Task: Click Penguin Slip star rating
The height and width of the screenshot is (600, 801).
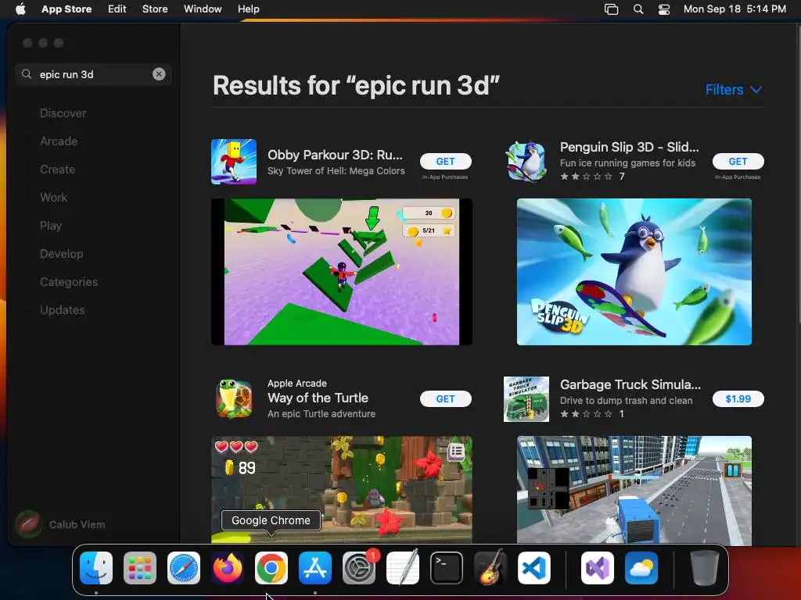Action: coord(587,177)
